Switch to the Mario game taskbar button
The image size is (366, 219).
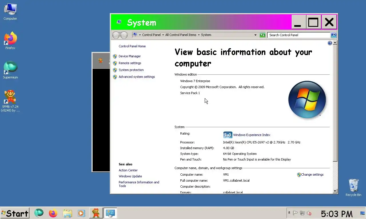coord(96,213)
